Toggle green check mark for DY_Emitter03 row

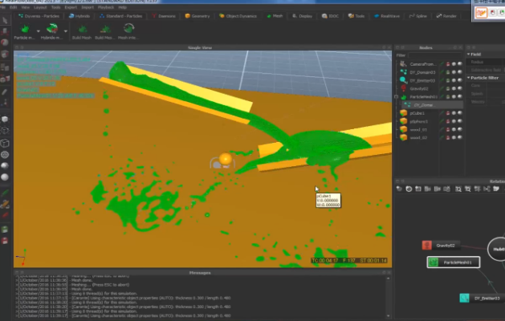click(x=442, y=80)
